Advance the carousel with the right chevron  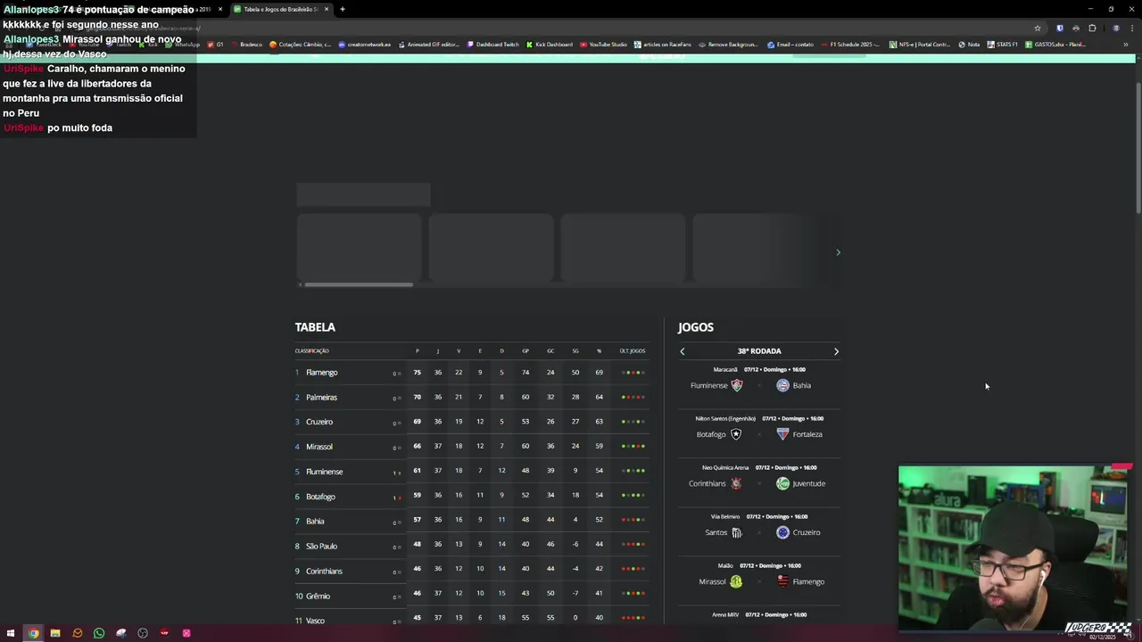coord(838,252)
